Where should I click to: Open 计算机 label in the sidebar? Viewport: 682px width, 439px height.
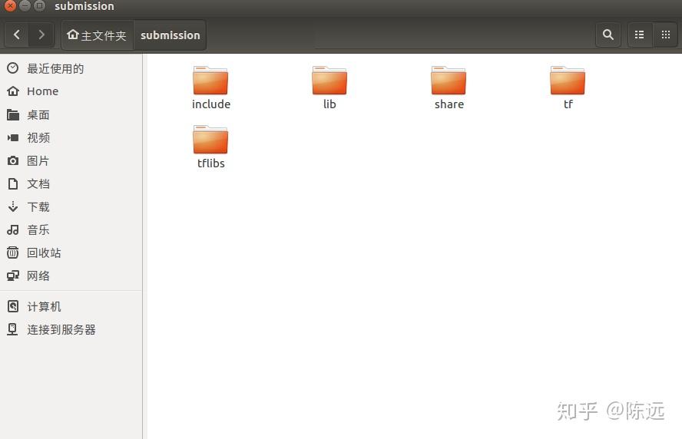[x=44, y=306]
